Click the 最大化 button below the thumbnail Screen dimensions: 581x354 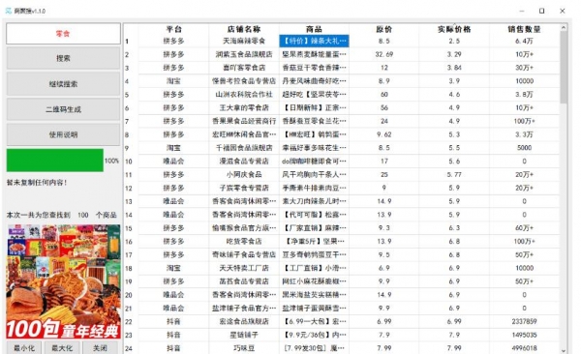[x=62, y=348]
